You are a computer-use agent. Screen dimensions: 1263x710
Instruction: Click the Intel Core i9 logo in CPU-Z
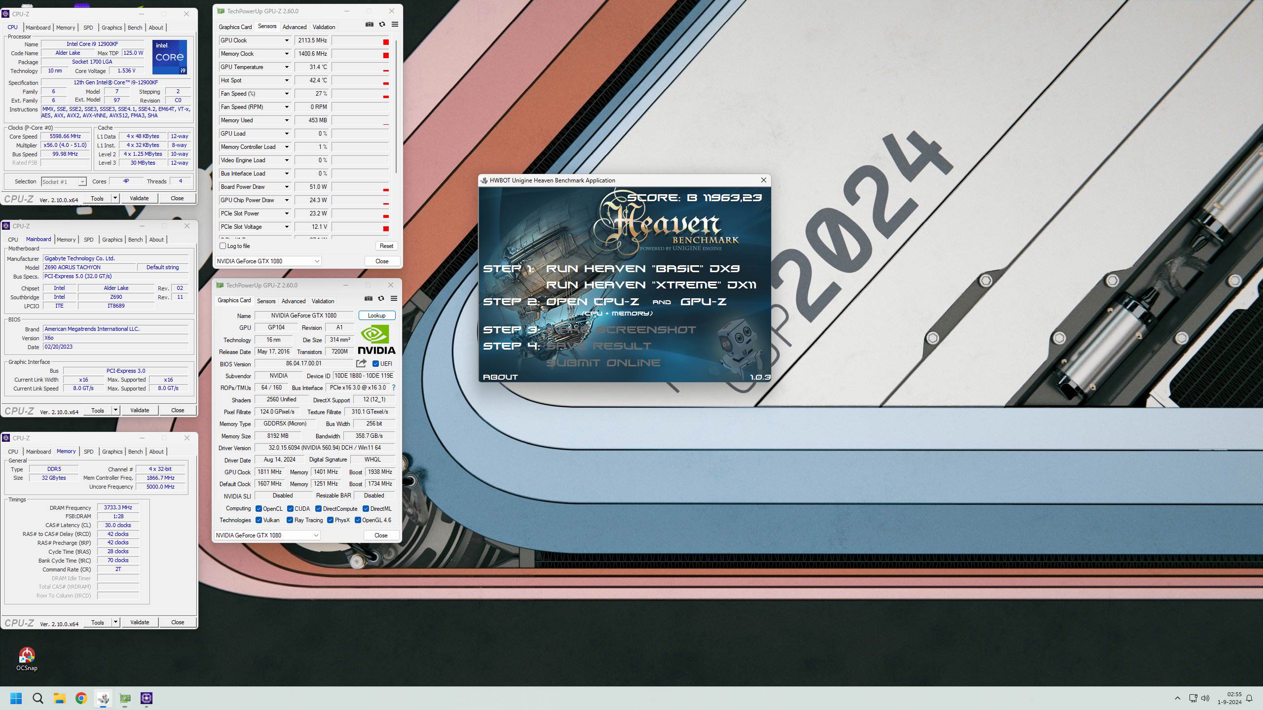[170, 57]
